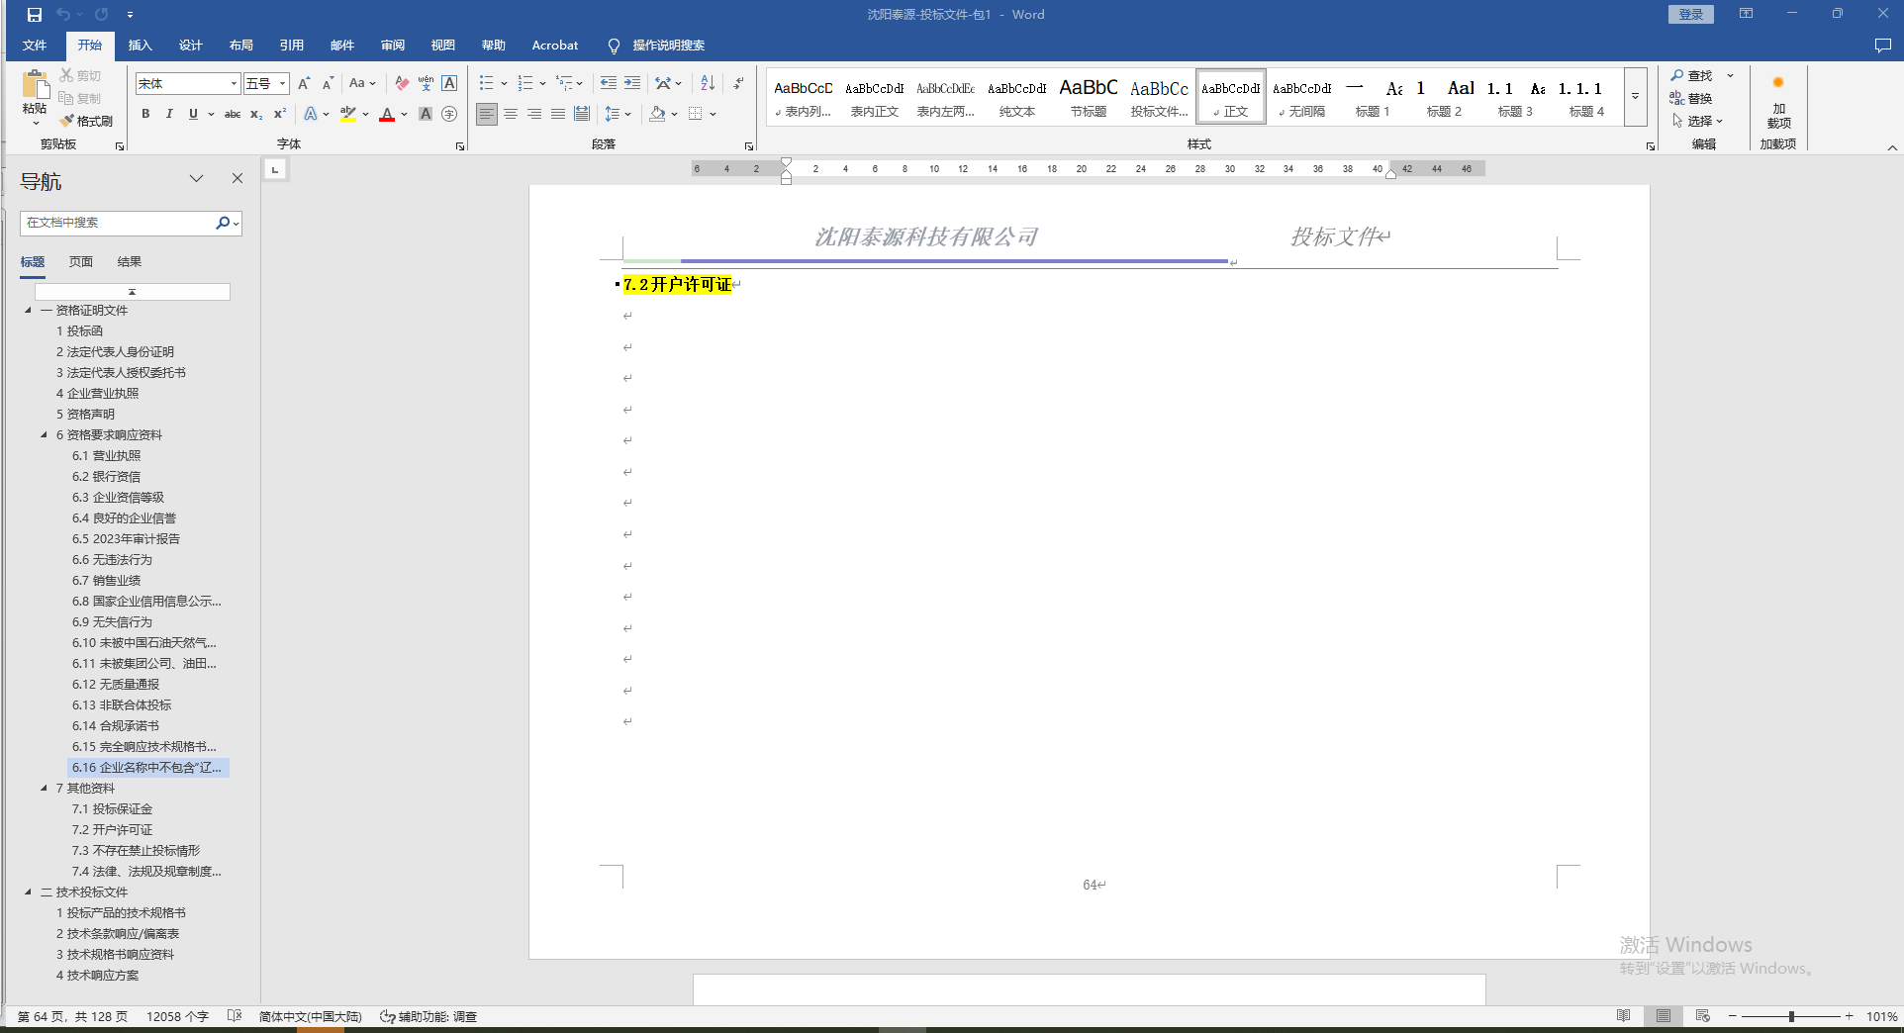Collapse the 6 资格要求响应资料 tree section

[44, 435]
